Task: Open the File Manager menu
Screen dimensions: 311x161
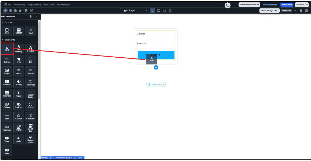Action: tap(64, 5)
